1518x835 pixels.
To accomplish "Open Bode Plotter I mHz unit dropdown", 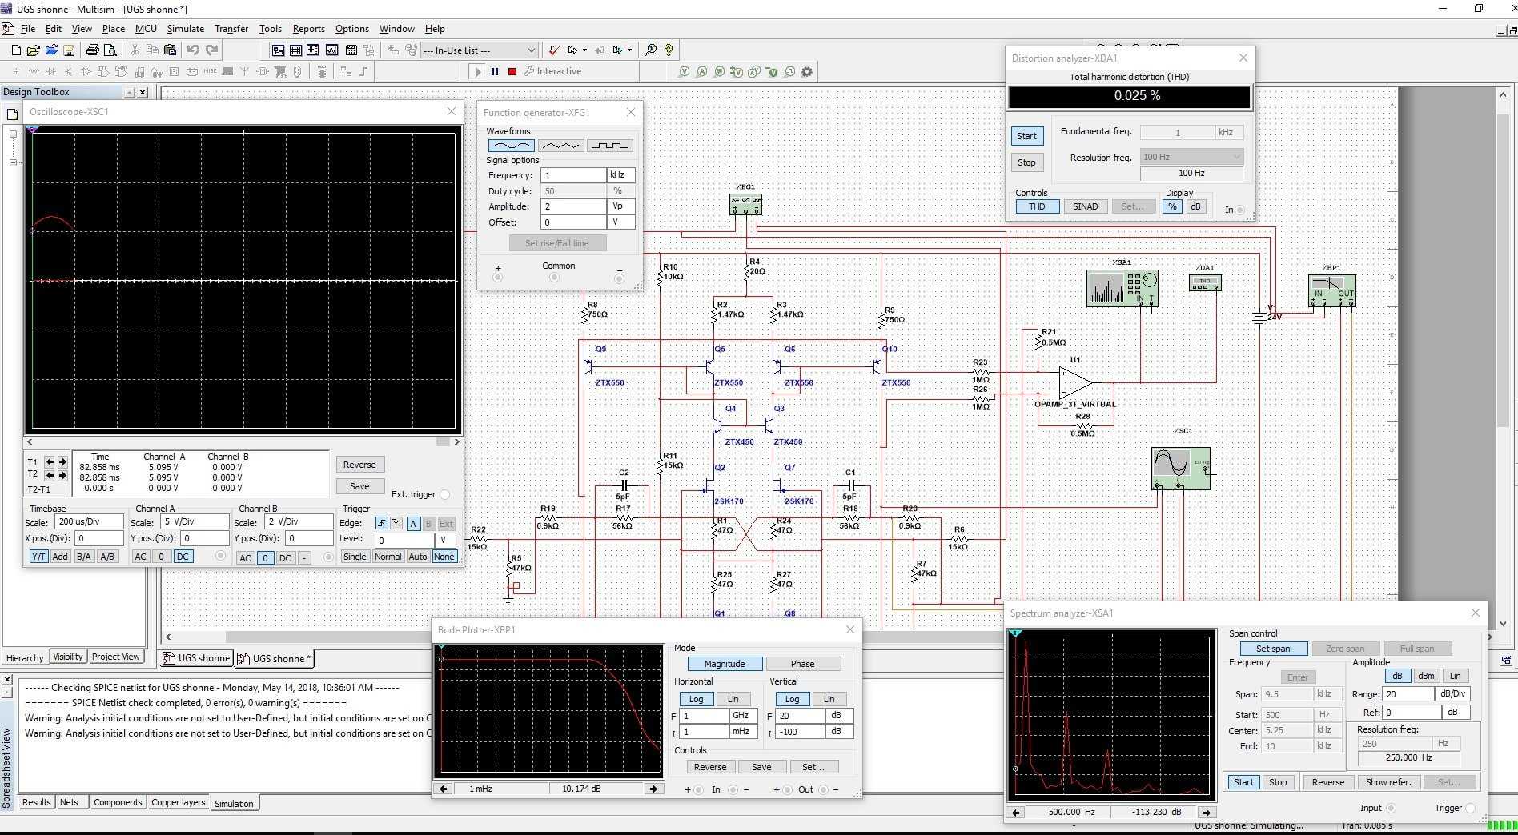I will [x=743, y=731].
